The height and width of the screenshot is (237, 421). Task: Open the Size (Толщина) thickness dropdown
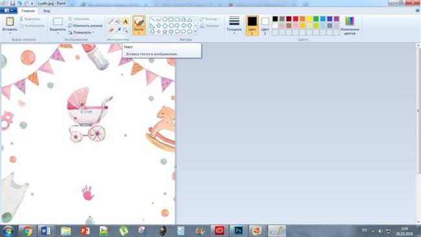[234, 25]
